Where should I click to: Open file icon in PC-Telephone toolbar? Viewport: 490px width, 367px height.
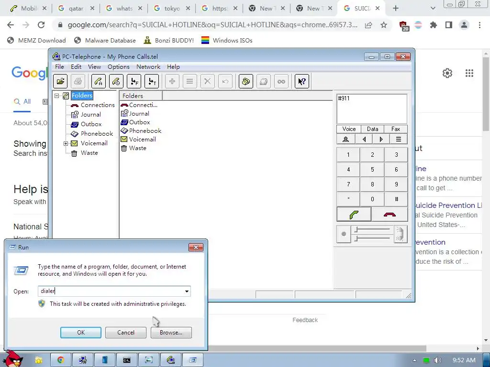coord(60,81)
